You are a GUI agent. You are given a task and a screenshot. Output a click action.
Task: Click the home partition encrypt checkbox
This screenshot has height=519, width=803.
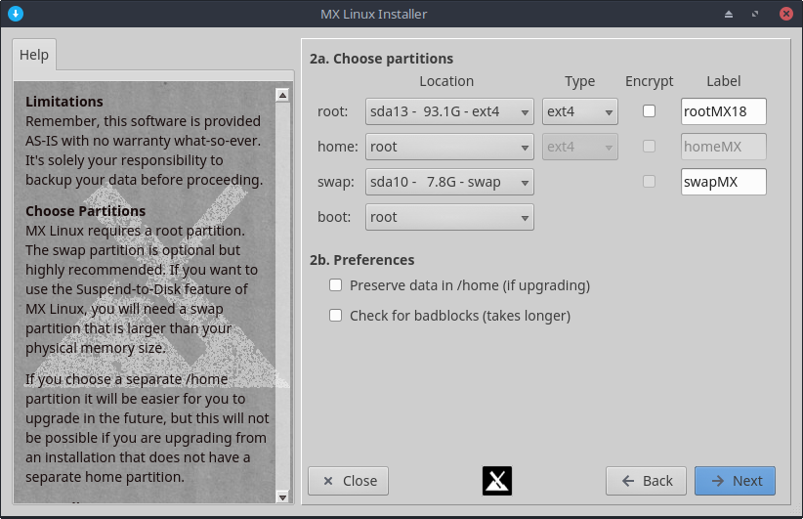(x=649, y=146)
